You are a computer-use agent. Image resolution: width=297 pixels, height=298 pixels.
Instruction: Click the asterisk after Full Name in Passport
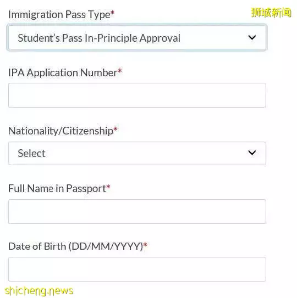(108, 187)
